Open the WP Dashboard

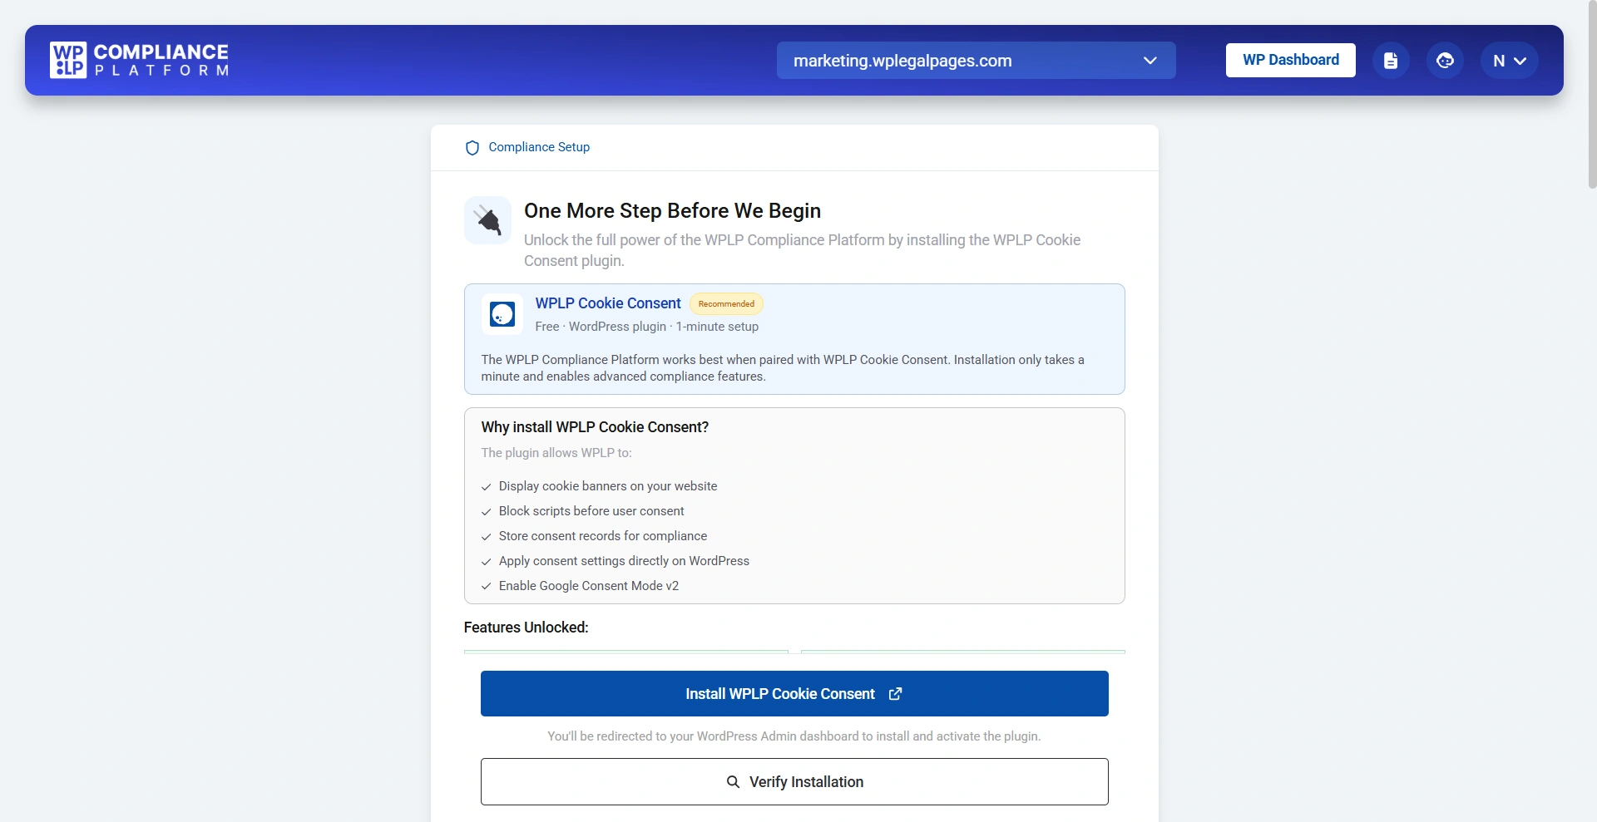click(1290, 60)
